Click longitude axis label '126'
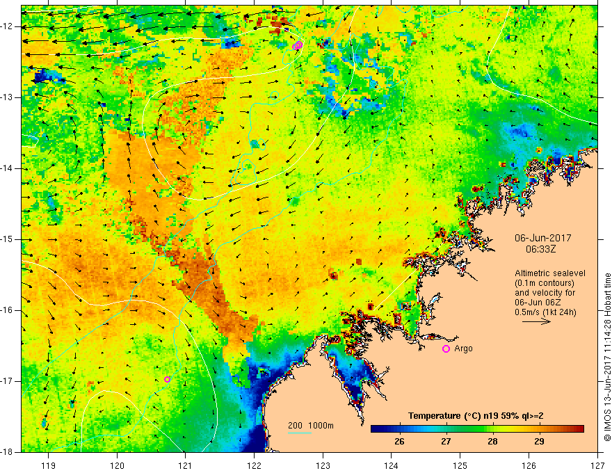Image resolution: width=612 pixels, height=473 pixels. 529,465
